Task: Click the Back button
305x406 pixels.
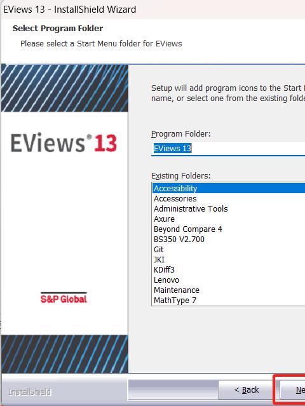Action: click(247, 389)
